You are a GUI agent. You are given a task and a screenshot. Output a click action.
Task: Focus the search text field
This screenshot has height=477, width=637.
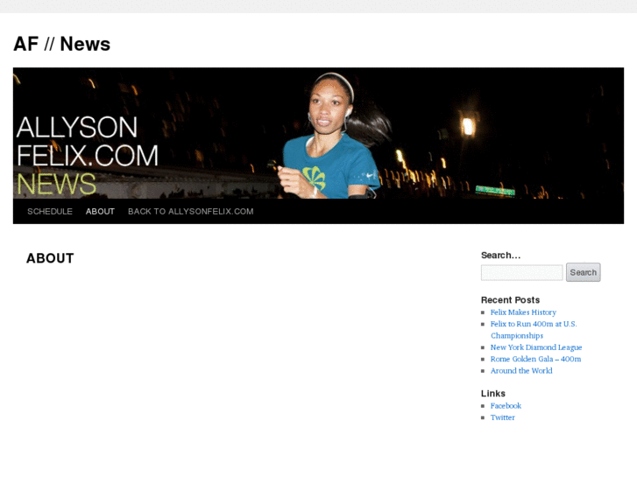(522, 272)
